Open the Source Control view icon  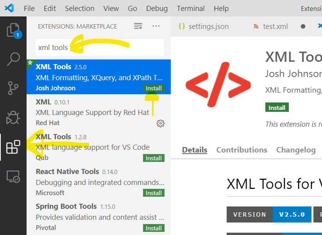(x=13, y=88)
